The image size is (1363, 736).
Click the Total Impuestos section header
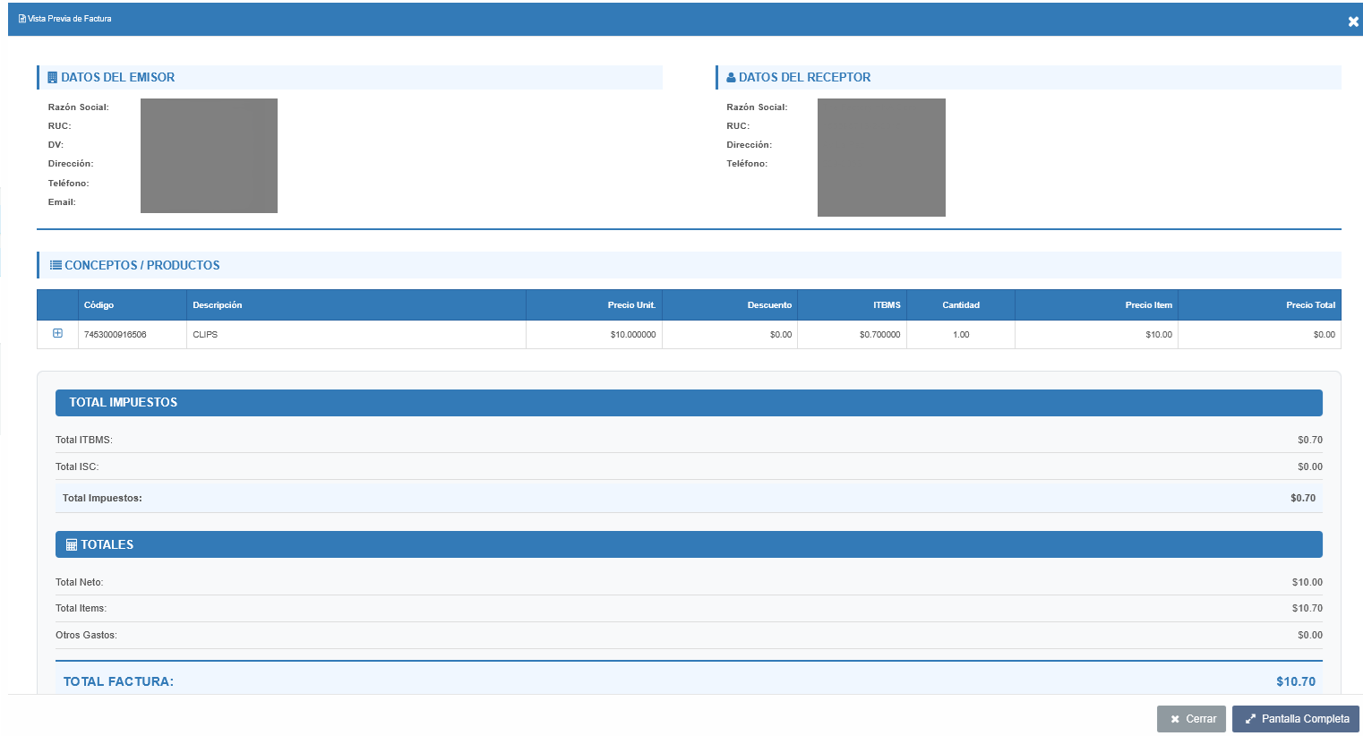tap(124, 403)
